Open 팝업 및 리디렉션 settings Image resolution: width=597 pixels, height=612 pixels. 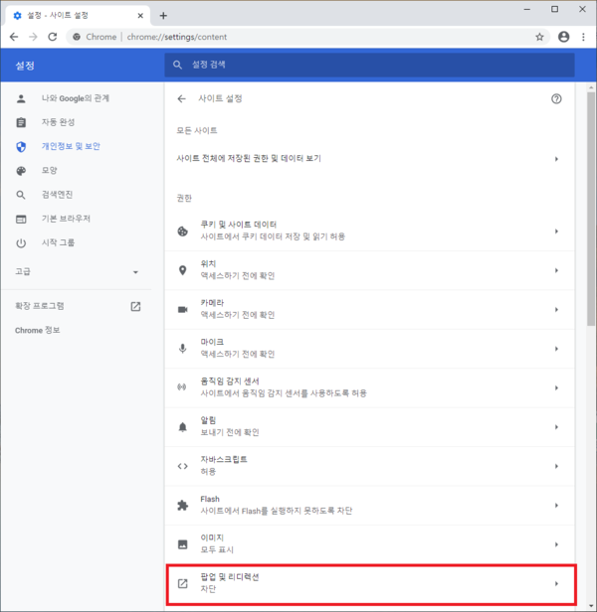[x=370, y=584]
